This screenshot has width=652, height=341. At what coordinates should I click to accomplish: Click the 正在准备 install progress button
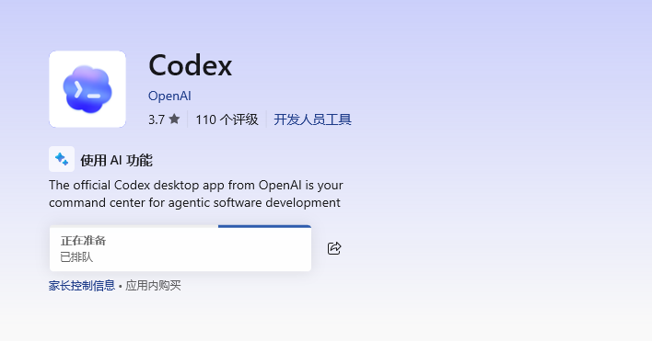(x=180, y=248)
